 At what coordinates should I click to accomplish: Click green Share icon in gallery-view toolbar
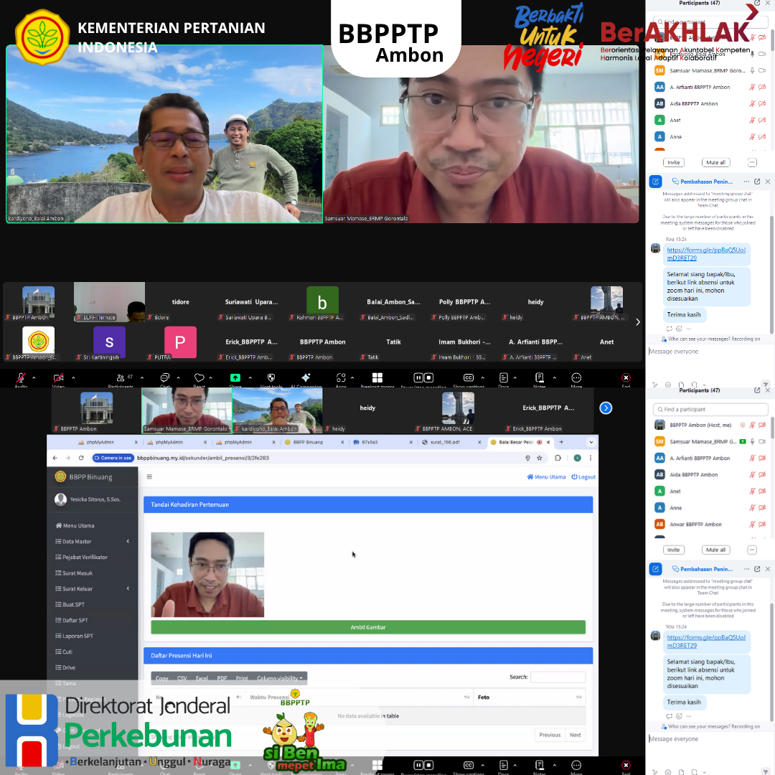pyautogui.click(x=235, y=378)
